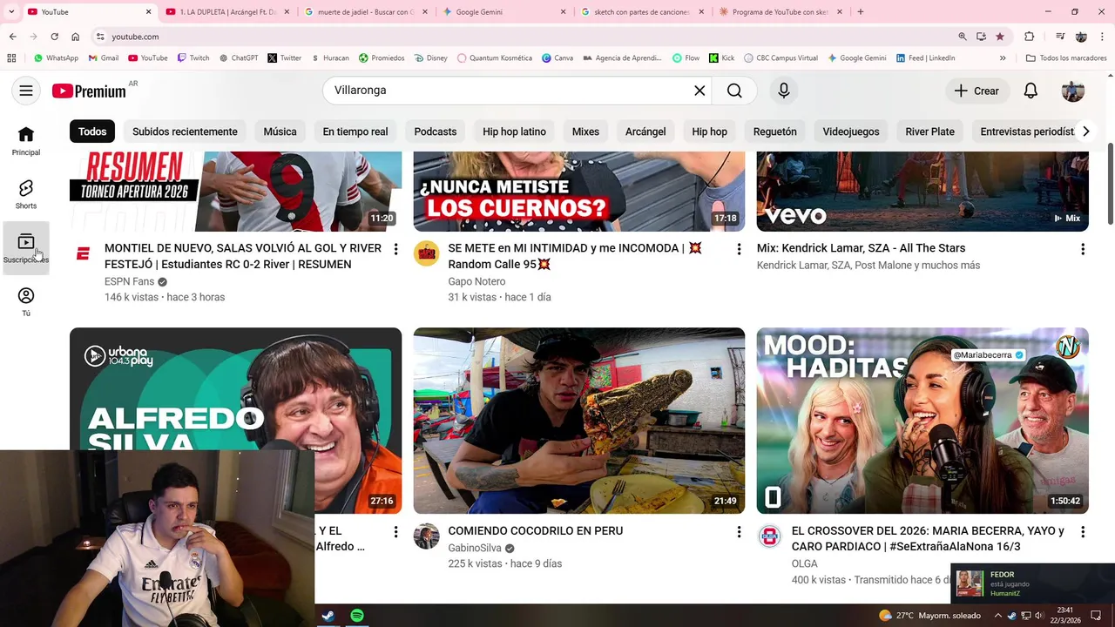
Task: Open options for the Random Calle 95 video
Action: pyautogui.click(x=739, y=249)
